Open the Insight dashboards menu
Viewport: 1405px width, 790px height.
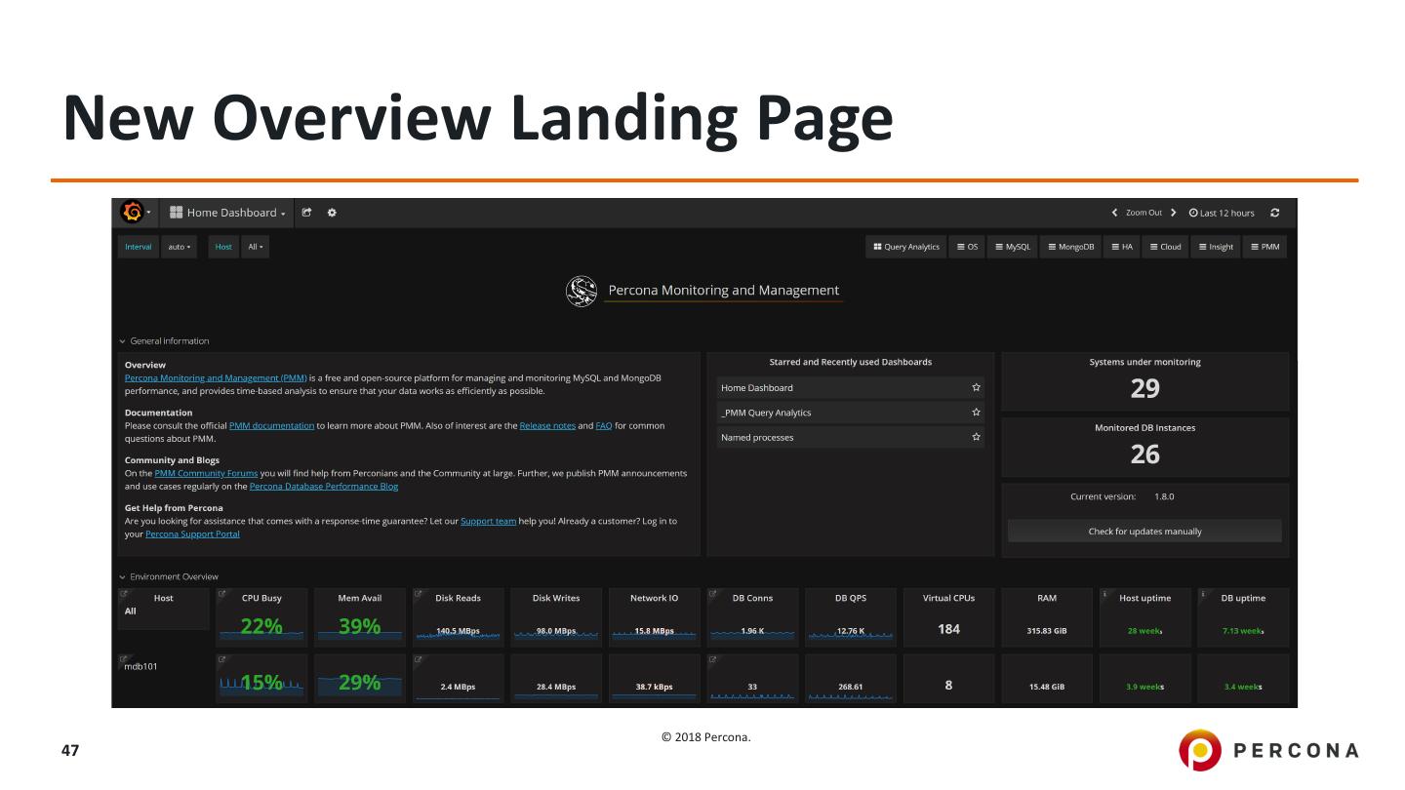click(x=1216, y=247)
